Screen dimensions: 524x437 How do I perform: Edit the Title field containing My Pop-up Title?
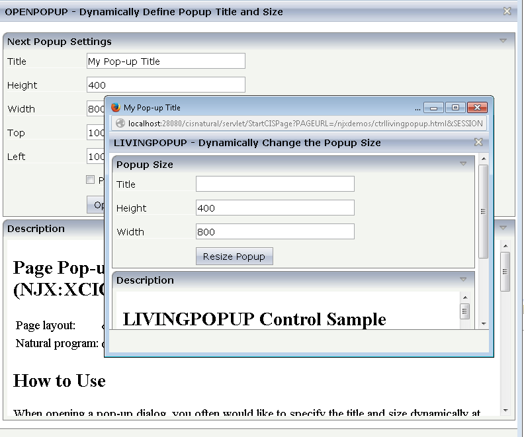coord(166,61)
